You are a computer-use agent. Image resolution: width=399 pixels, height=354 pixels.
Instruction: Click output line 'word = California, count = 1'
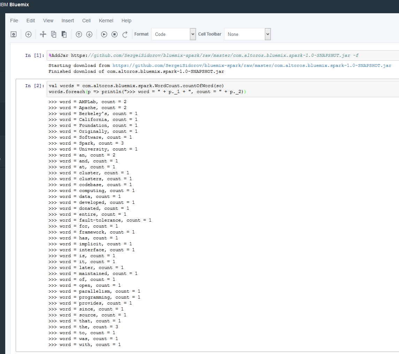93,120
